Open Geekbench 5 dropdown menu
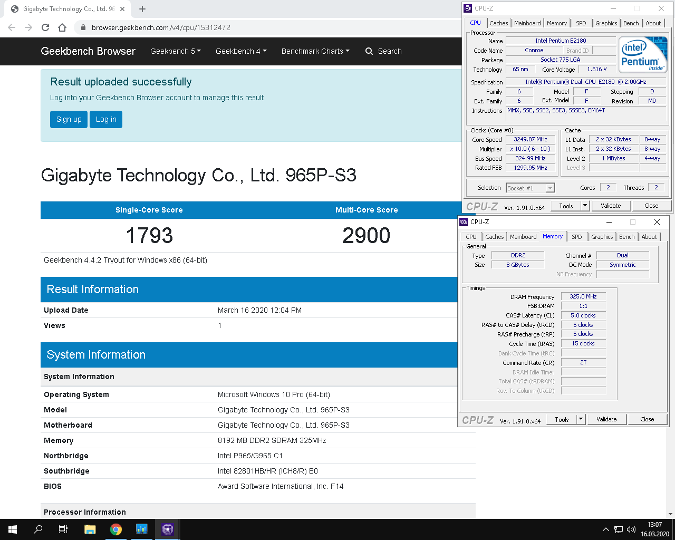 (176, 51)
